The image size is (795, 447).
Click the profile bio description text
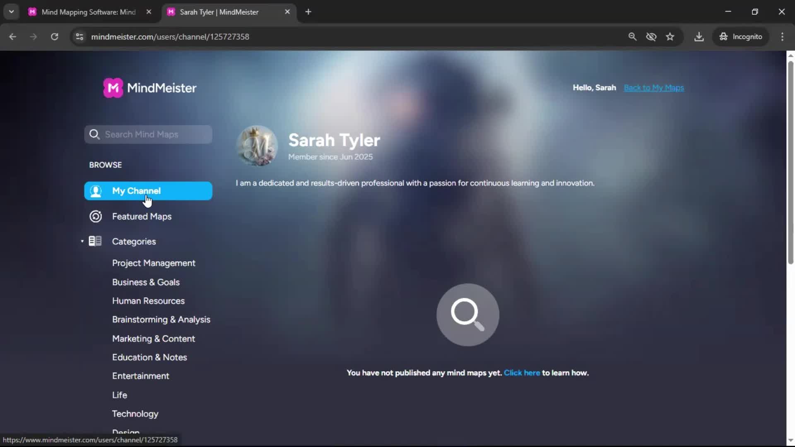pos(415,183)
